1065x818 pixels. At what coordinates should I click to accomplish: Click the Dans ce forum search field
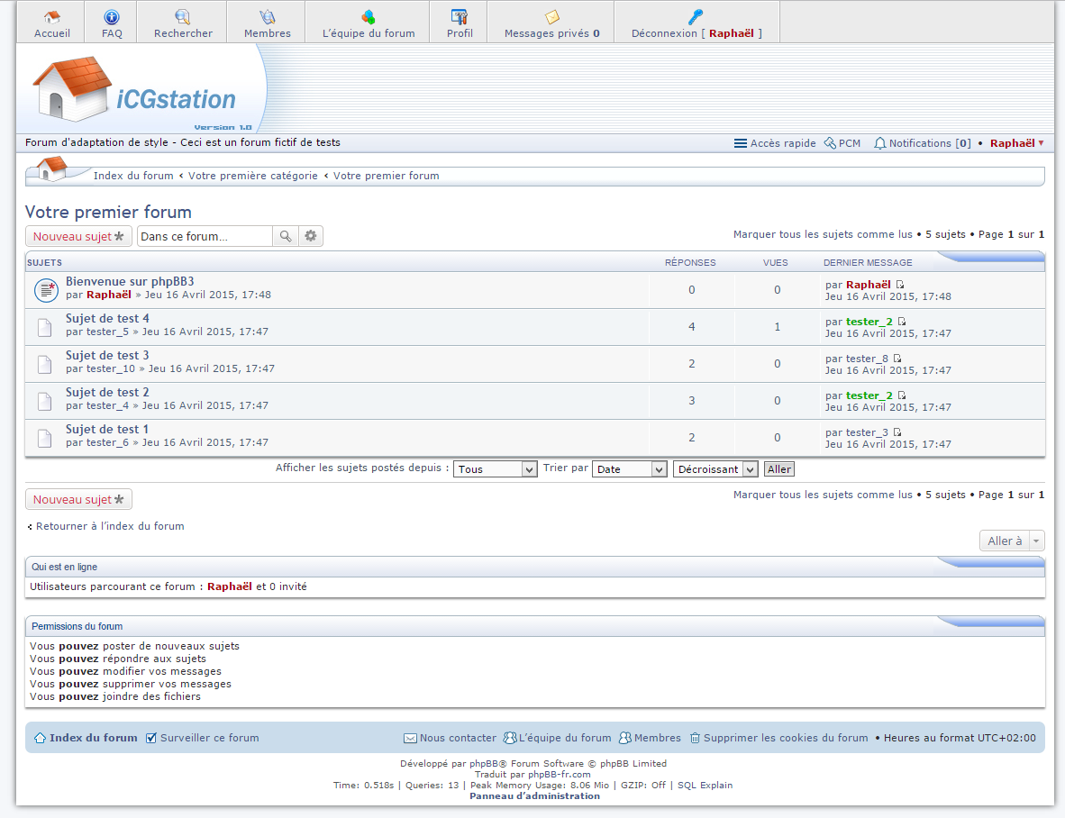click(x=205, y=236)
